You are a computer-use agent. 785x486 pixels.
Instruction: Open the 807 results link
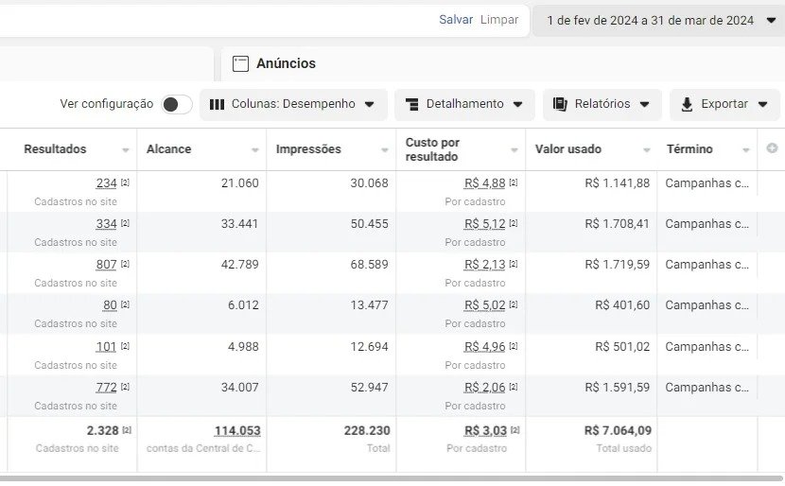(x=106, y=265)
